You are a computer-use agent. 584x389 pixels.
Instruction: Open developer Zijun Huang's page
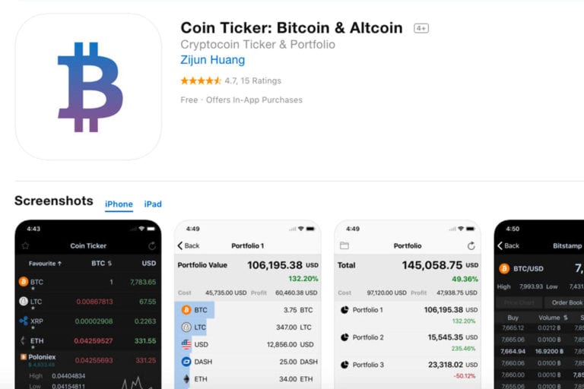click(x=212, y=60)
